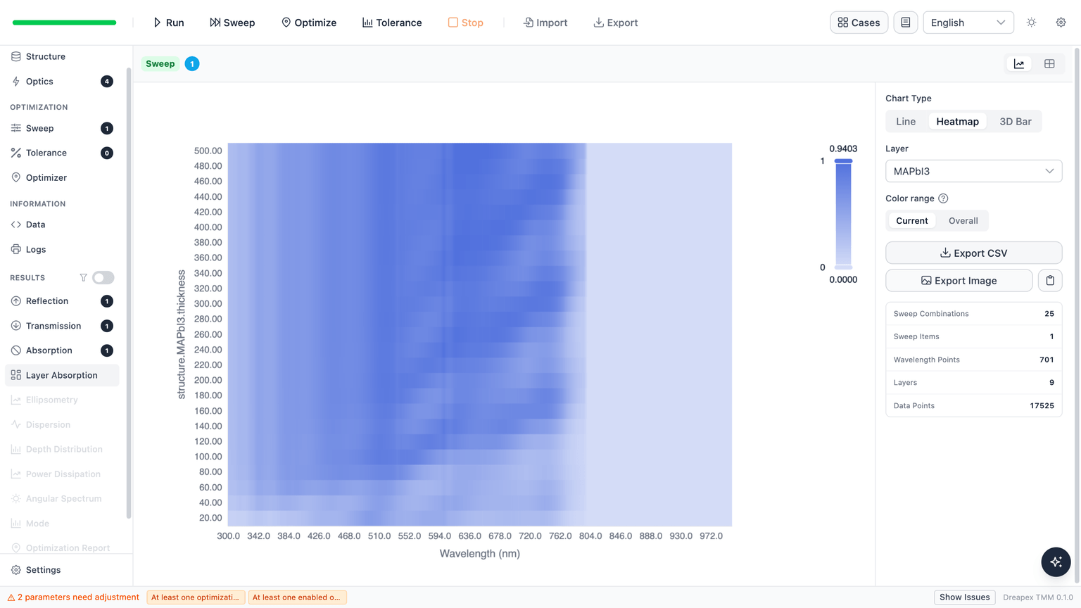Click Import in the toolbar
This screenshot has height=608, width=1081.
coord(545,23)
